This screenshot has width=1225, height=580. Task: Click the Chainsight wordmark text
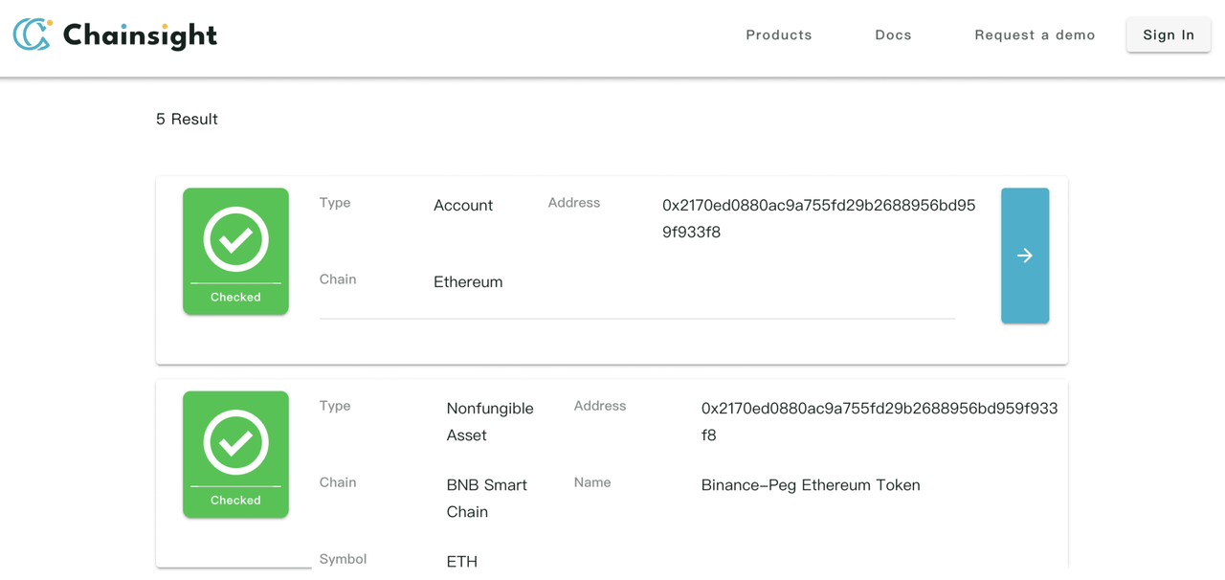click(x=140, y=35)
